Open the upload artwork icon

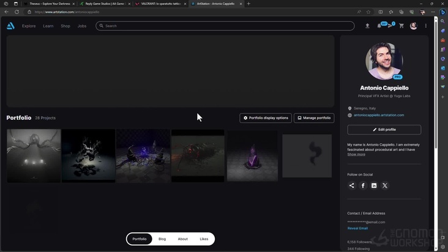367,26
